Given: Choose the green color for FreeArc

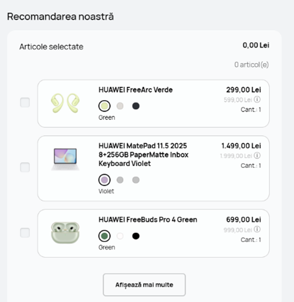Looking at the screenshot, I should (104, 106).
